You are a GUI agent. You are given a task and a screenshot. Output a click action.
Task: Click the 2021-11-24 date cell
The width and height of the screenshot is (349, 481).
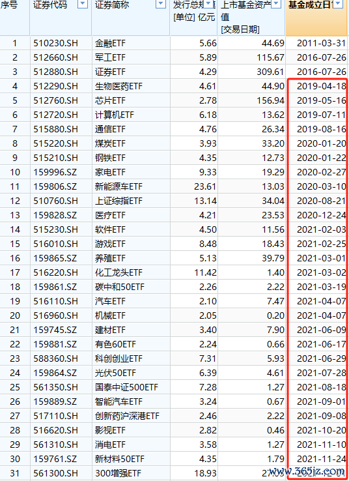[x=317, y=459]
